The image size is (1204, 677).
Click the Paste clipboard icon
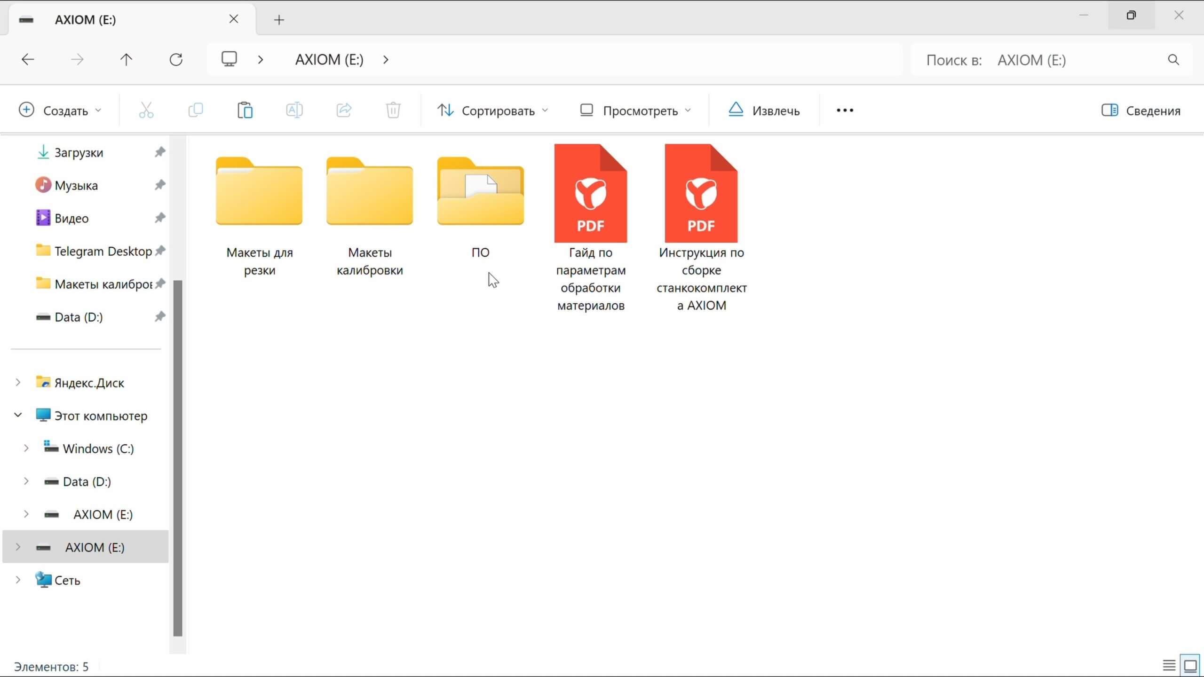click(x=245, y=110)
